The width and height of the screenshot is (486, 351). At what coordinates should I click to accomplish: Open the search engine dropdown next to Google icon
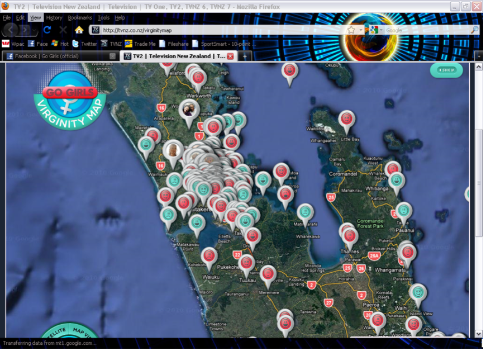(x=381, y=30)
